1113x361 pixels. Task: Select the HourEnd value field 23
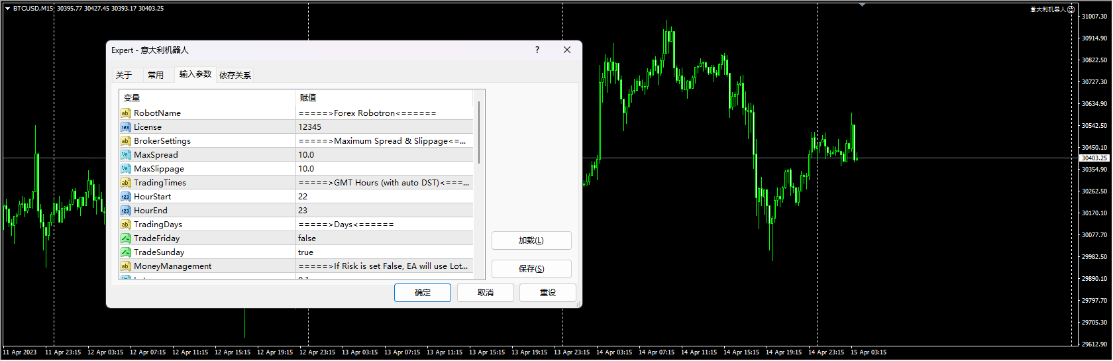coord(384,211)
